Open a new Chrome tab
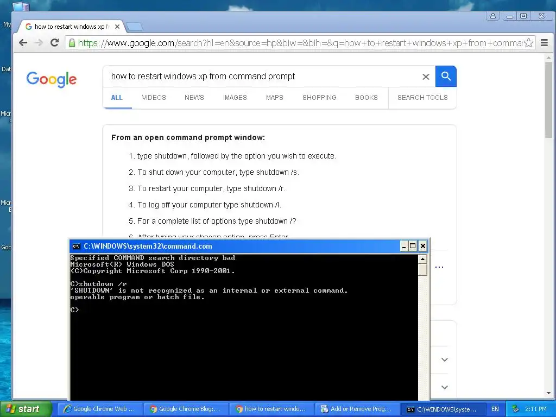 135,26
